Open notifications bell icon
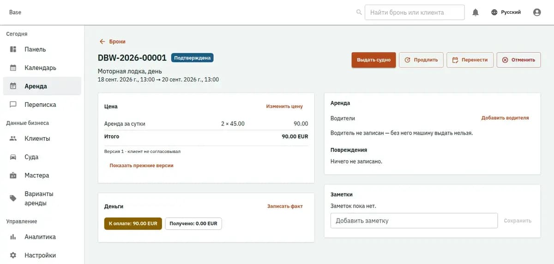The width and height of the screenshot is (554, 264). coord(476,12)
